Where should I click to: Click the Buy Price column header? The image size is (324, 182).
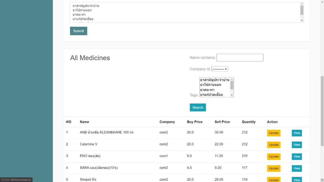(x=195, y=122)
